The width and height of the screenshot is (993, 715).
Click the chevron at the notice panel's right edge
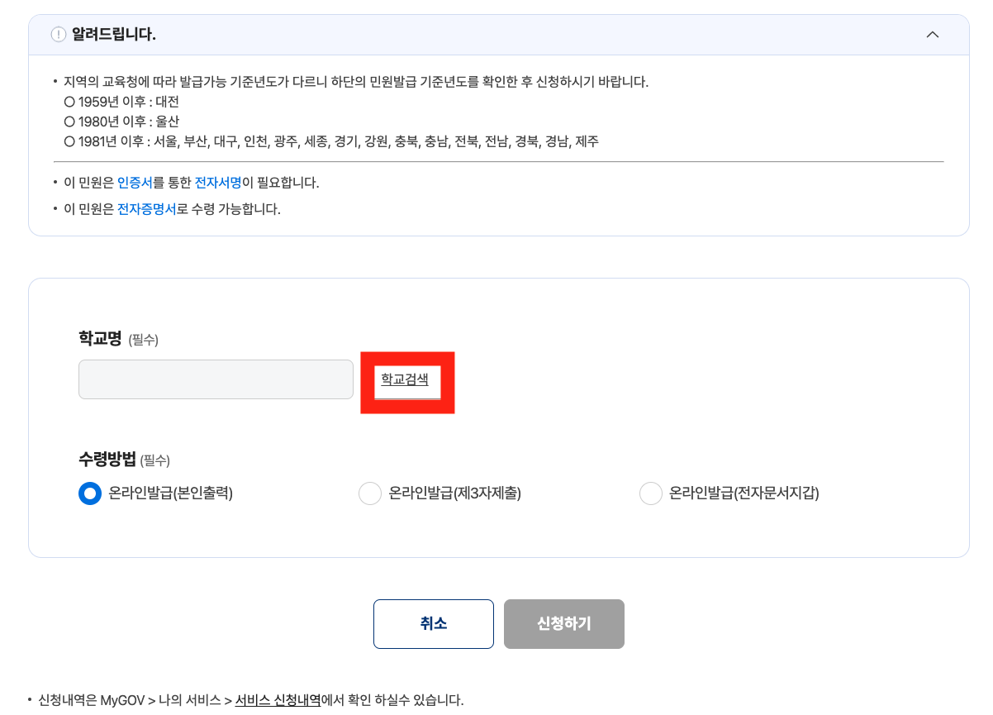(933, 34)
